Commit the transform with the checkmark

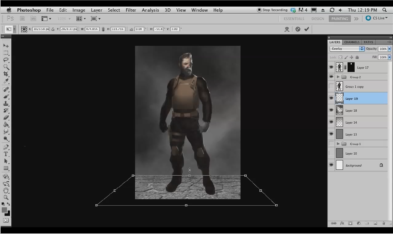pyautogui.click(x=306, y=29)
